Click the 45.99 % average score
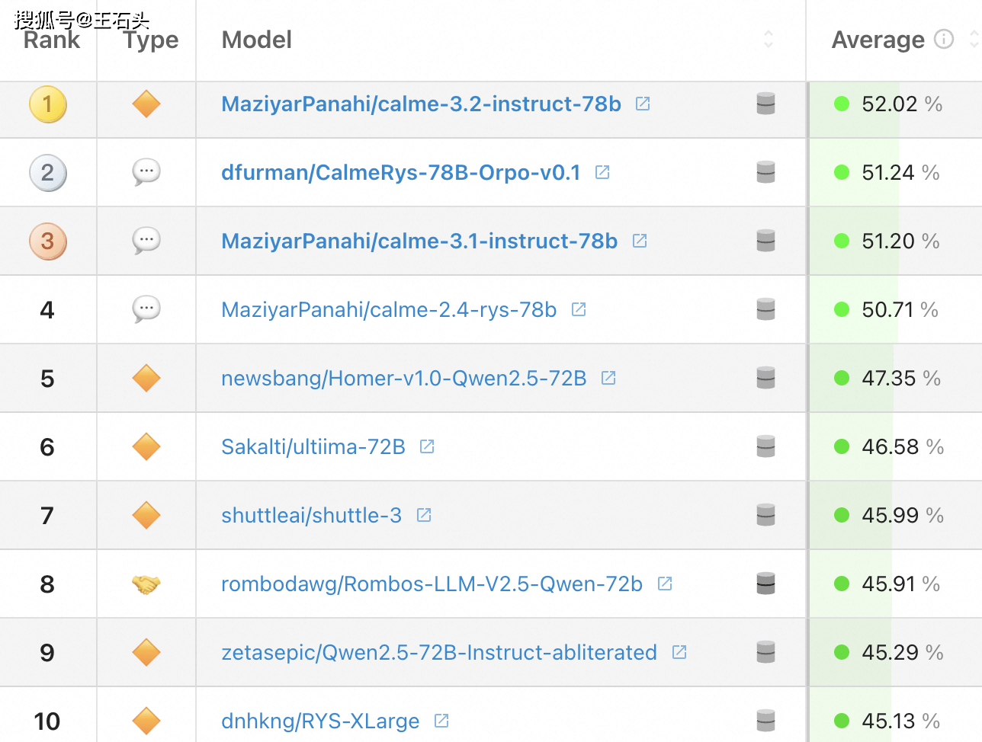The height and width of the screenshot is (742, 982). [x=903, y=515]
